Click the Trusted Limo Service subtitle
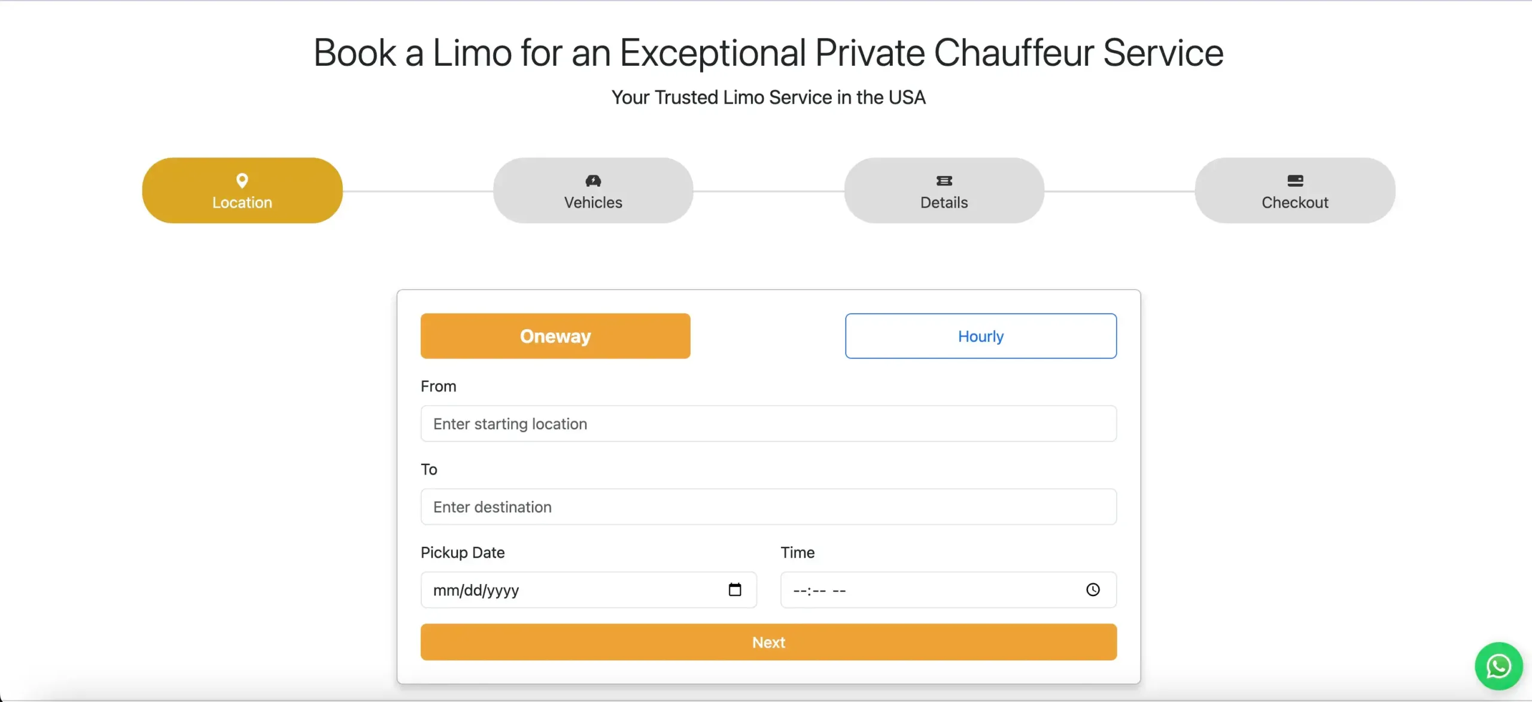This screenshot has width=1532, height=702. pyautogui.click(x=768, y=97)
